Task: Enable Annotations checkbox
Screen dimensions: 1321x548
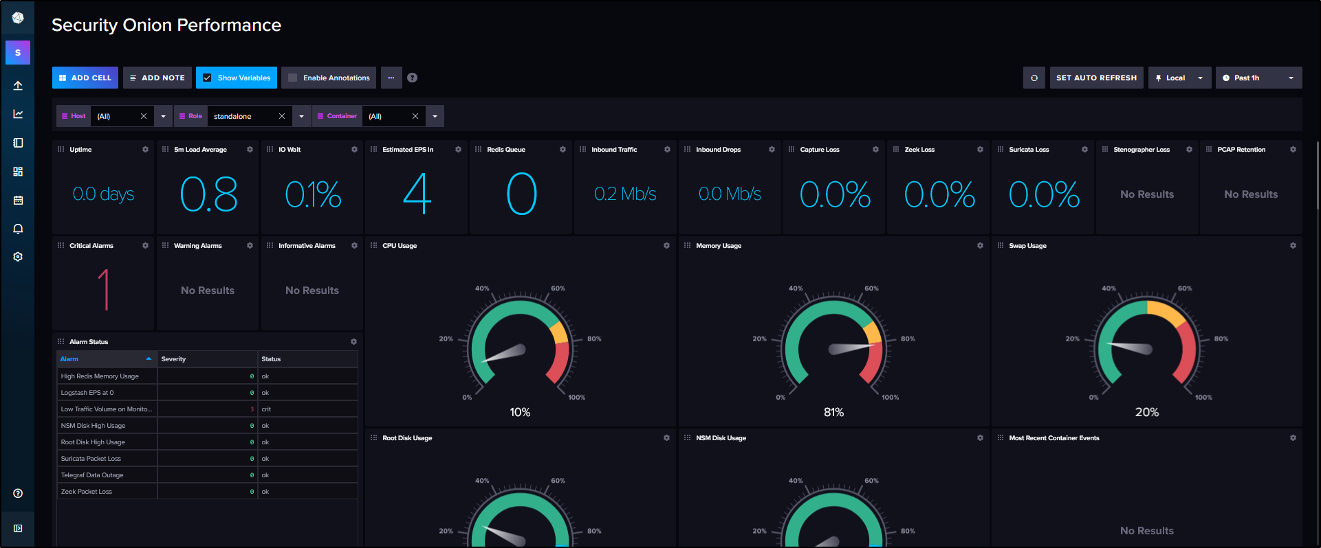Action: click(x=293, y=78)
